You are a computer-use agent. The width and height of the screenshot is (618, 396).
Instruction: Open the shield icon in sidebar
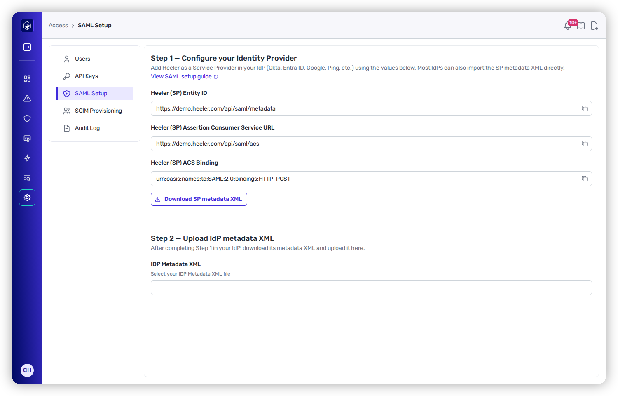[x=27, y=118]
